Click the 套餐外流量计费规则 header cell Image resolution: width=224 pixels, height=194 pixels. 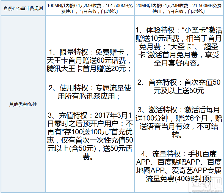23,8
